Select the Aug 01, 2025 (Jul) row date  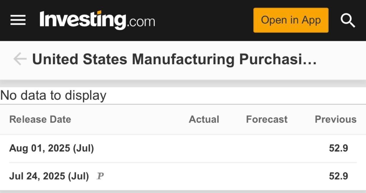(x=51, y=148)
